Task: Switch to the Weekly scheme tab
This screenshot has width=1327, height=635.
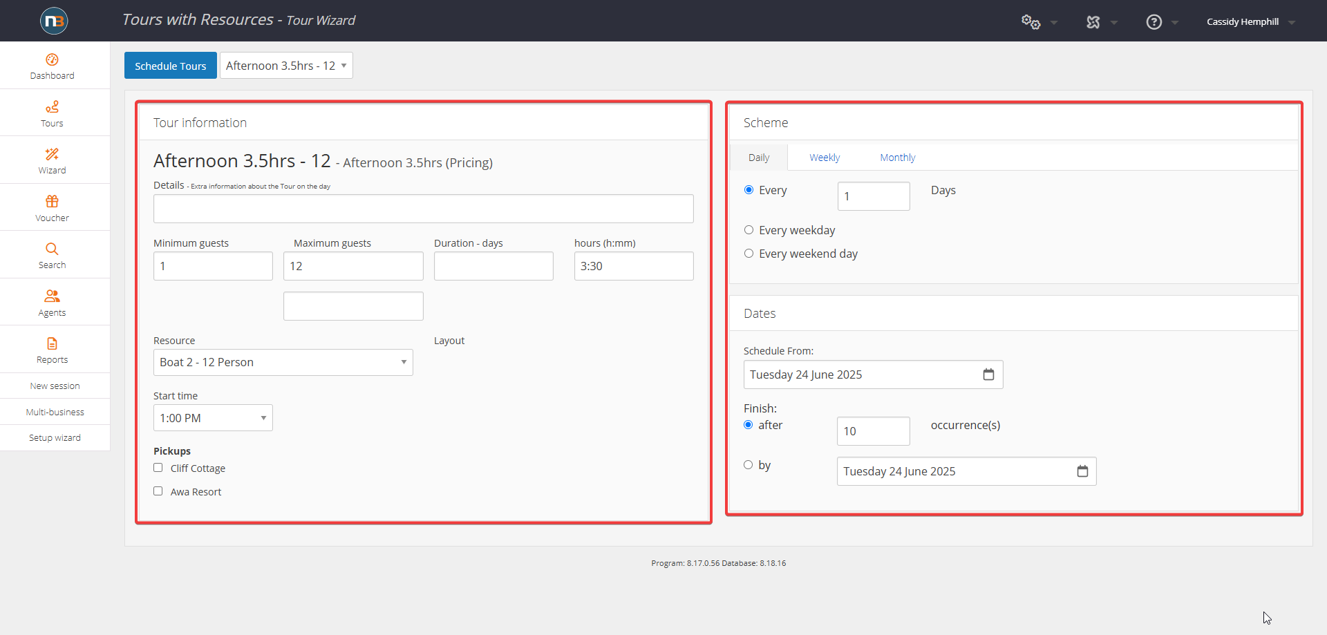Action: tap(825, 158)
